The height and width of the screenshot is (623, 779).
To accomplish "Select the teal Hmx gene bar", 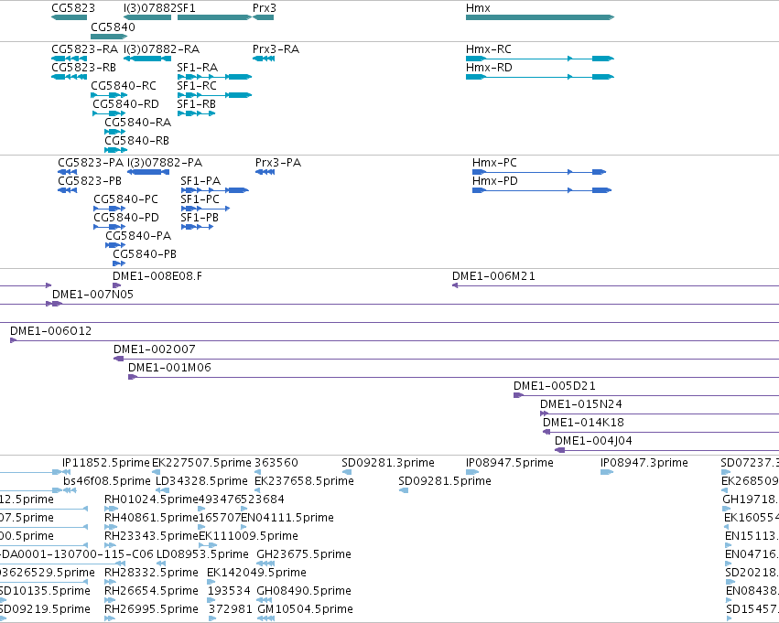I will pyautogui.click(x=540, y=17).
